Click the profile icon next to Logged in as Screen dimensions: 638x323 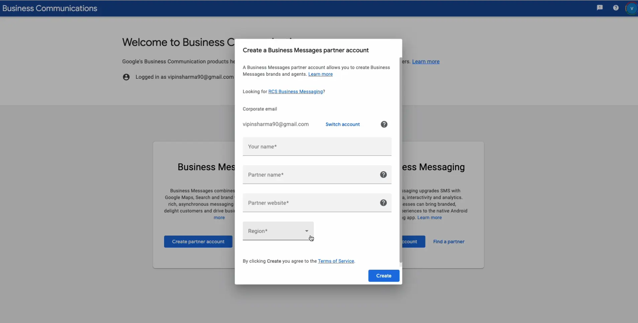126,77
